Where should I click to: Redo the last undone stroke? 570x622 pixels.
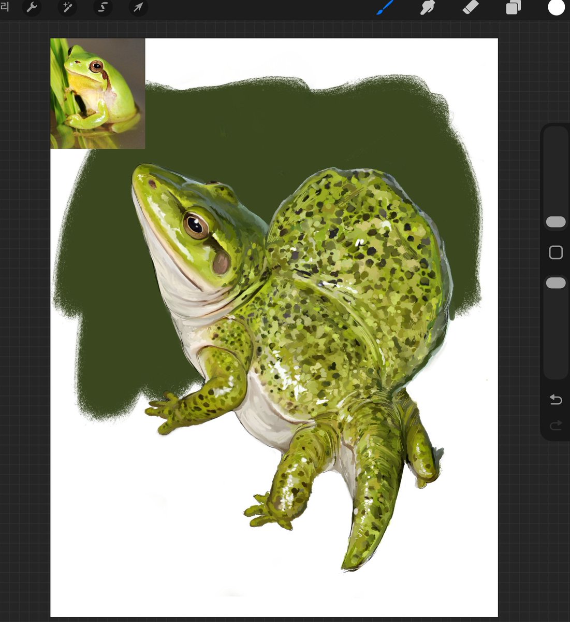pyautogui.click(x=556, y=426)
